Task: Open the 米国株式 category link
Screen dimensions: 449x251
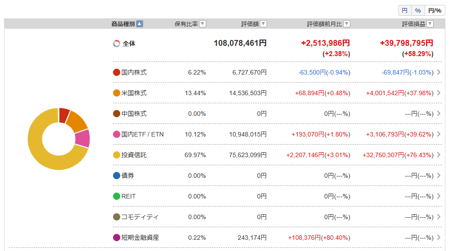Action: tap(134, 93)
